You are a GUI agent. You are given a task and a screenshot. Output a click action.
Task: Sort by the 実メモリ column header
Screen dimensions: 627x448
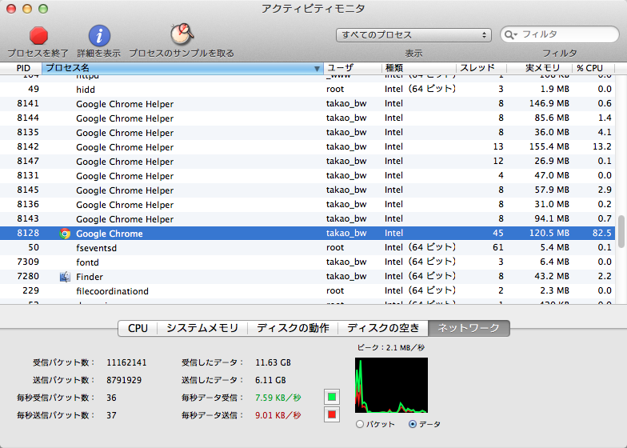point(539,68)
